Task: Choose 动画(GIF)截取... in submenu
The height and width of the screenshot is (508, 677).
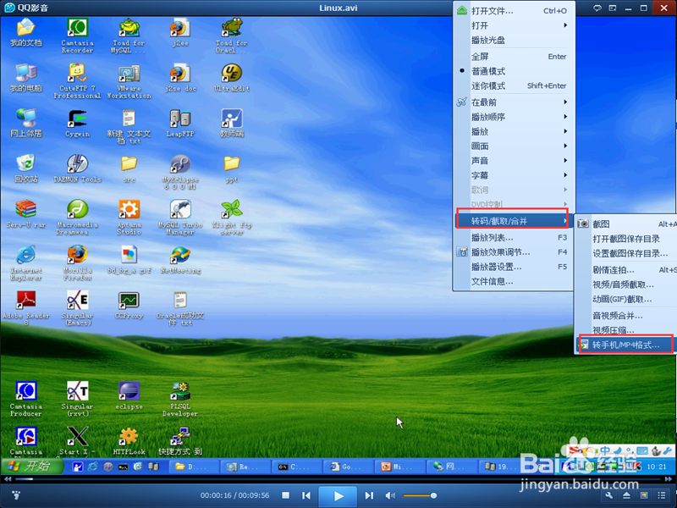Action: coord(626,300)
